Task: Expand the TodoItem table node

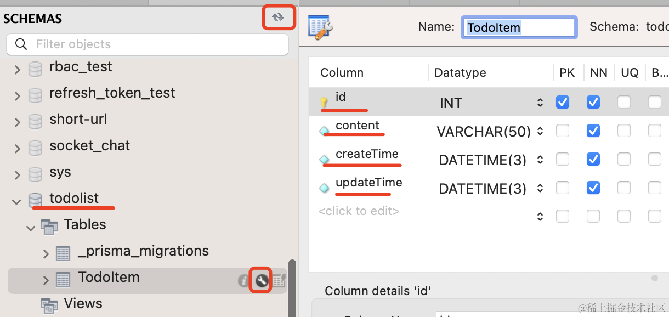Action: point(46,280)
